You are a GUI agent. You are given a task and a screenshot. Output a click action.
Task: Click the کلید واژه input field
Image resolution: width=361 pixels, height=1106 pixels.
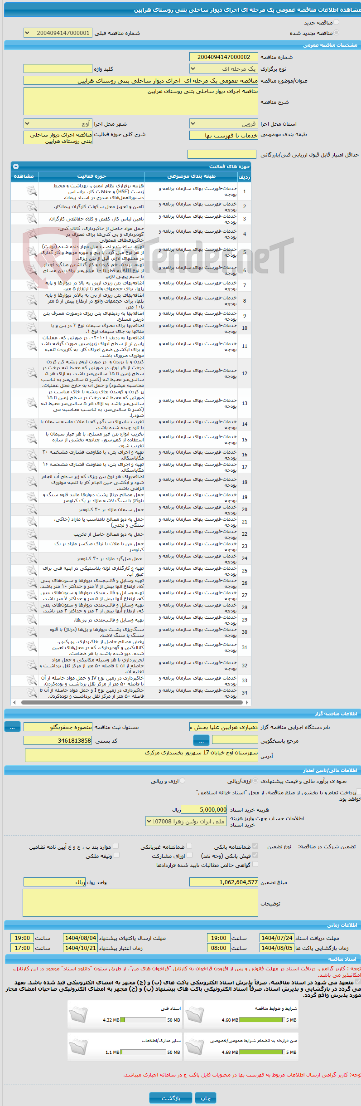coord(58,69)
